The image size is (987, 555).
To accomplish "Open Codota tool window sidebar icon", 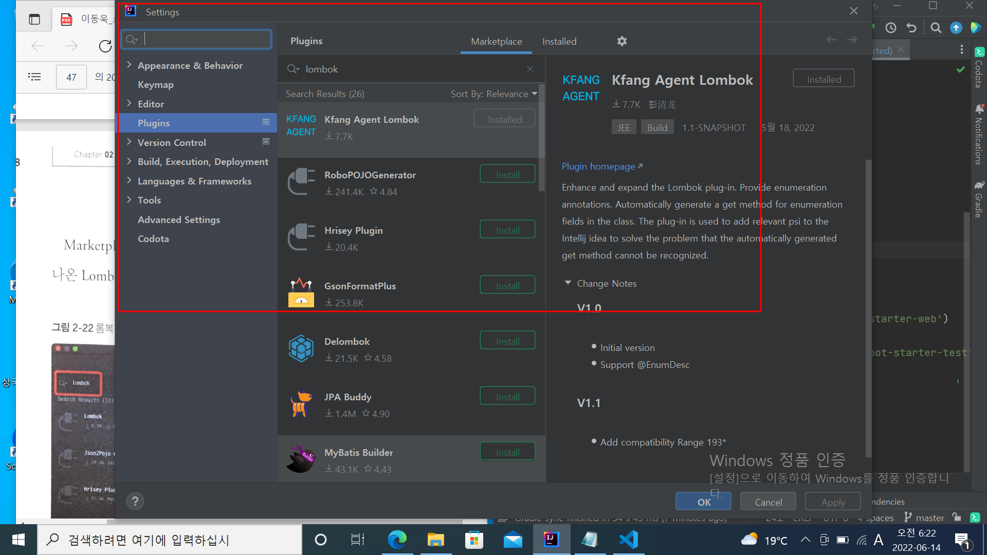I will 979,67.
